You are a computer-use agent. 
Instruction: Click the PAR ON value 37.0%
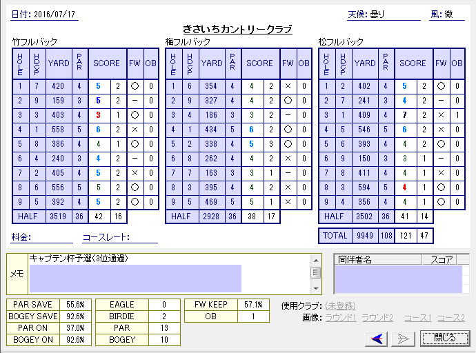[75, 328]
